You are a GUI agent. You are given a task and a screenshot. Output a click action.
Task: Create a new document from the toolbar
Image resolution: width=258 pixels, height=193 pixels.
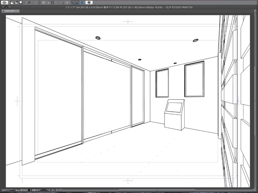pos(12,3)
